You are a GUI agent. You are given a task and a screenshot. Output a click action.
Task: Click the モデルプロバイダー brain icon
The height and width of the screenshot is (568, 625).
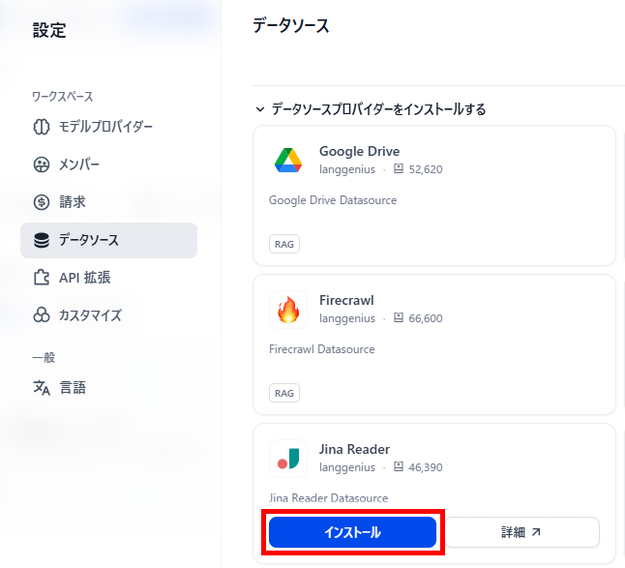(42, 127)
